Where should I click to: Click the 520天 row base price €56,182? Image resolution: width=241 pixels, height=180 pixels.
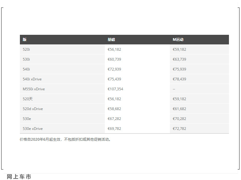pos(114,99)
